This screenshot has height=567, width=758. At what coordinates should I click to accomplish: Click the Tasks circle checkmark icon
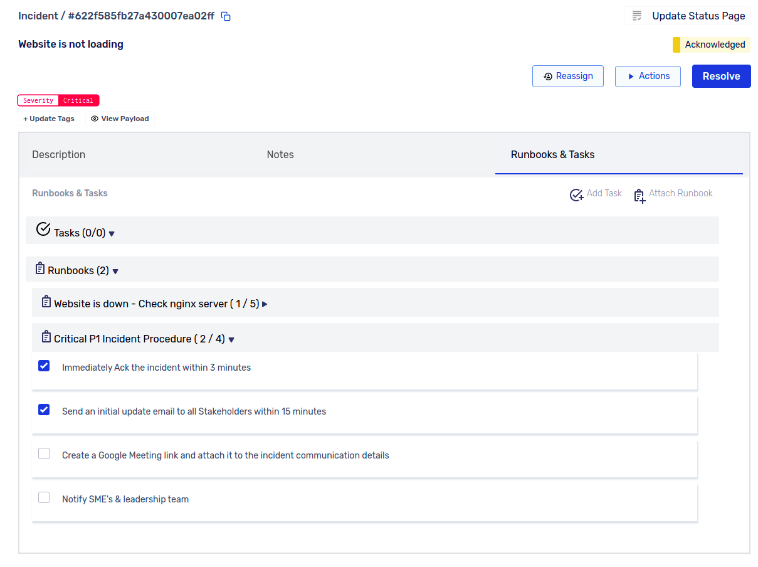[43, 229]
